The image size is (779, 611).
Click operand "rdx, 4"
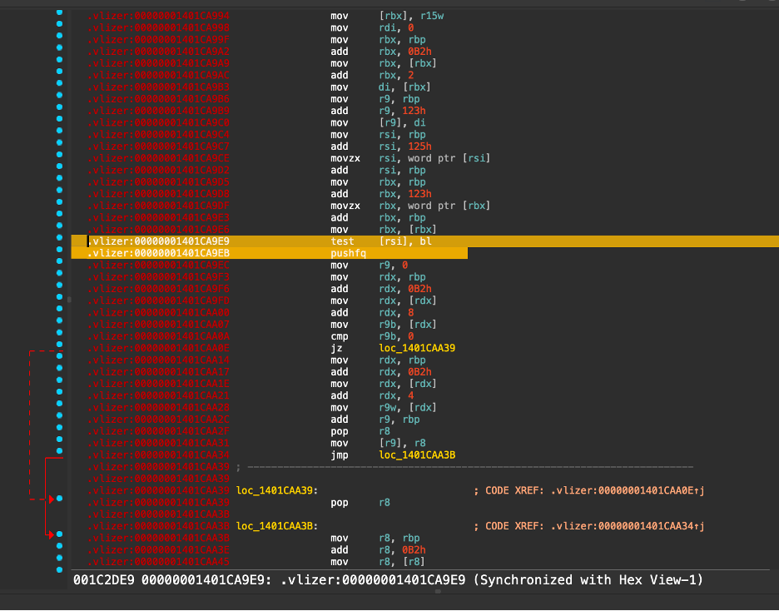tap(396, 395)
